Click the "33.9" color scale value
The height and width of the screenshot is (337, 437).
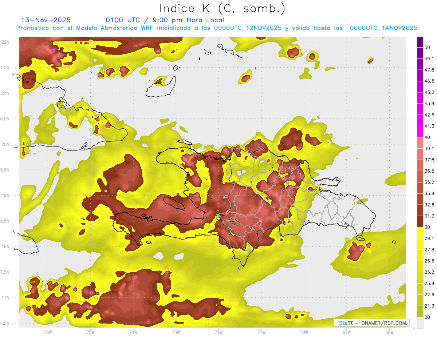click(429, 193)
